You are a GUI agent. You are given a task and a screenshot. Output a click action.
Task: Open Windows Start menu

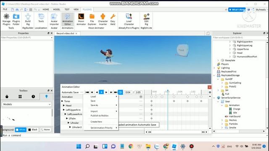79,146
